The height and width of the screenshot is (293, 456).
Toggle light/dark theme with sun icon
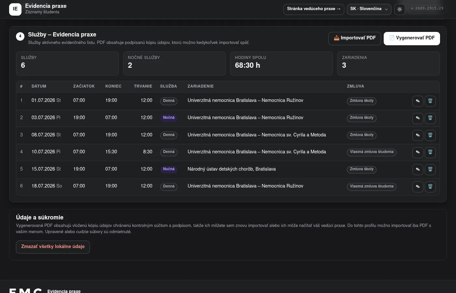pyautogui.click(x=400, y=9)
